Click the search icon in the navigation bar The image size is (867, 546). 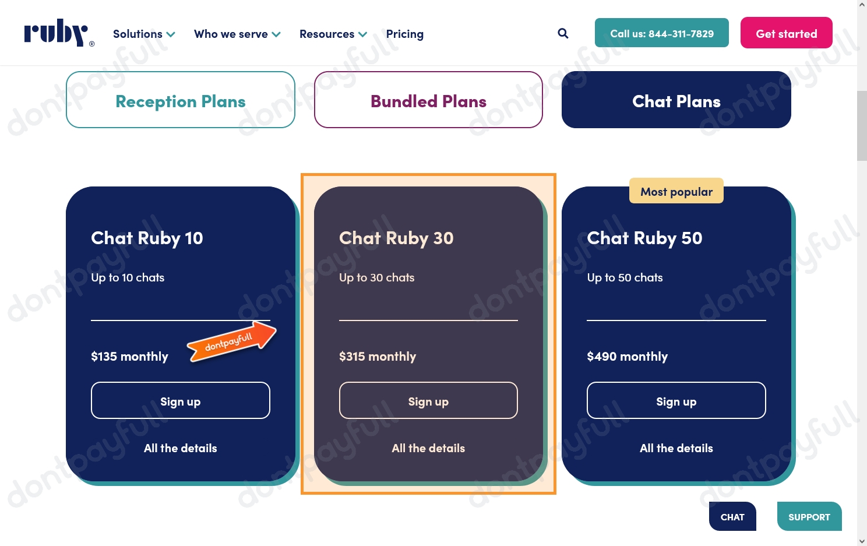click(562, 33)
